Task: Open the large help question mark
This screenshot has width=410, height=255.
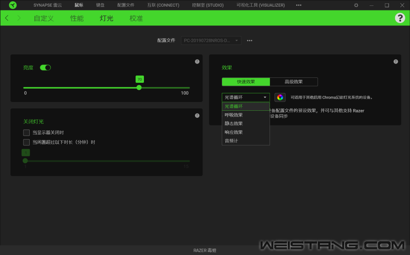Action: click(400, 18)
